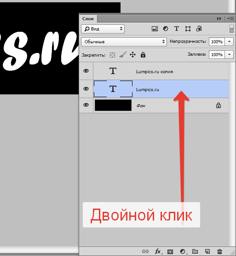This screenshot has height=256, width=236.
Task: Click the Заливка 100% field
Action: click(x=217, y=54)
